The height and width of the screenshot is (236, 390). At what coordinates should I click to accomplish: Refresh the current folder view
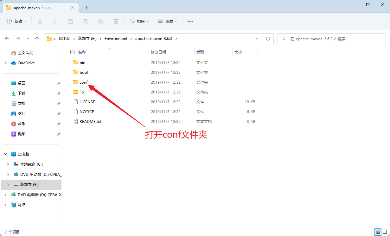point(268,39)
